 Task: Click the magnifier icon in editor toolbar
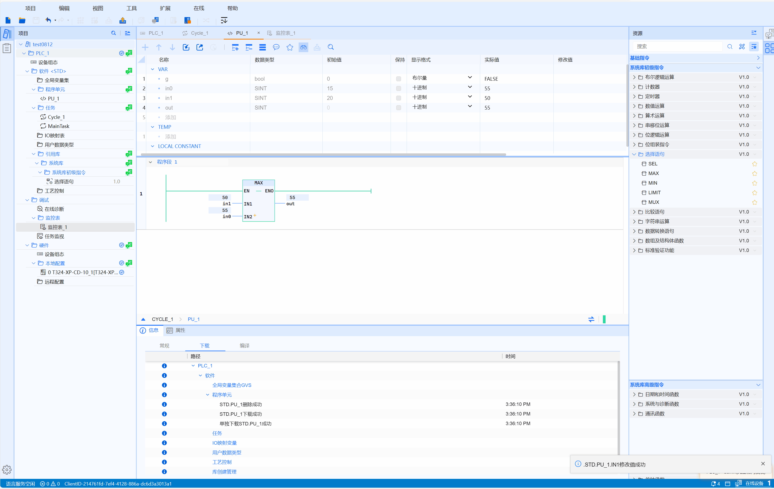[x=330, y=47]
